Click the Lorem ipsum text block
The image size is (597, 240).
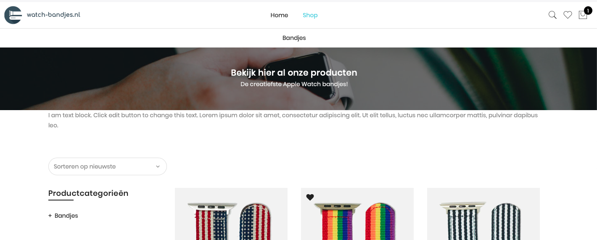(x=294, y=120)
